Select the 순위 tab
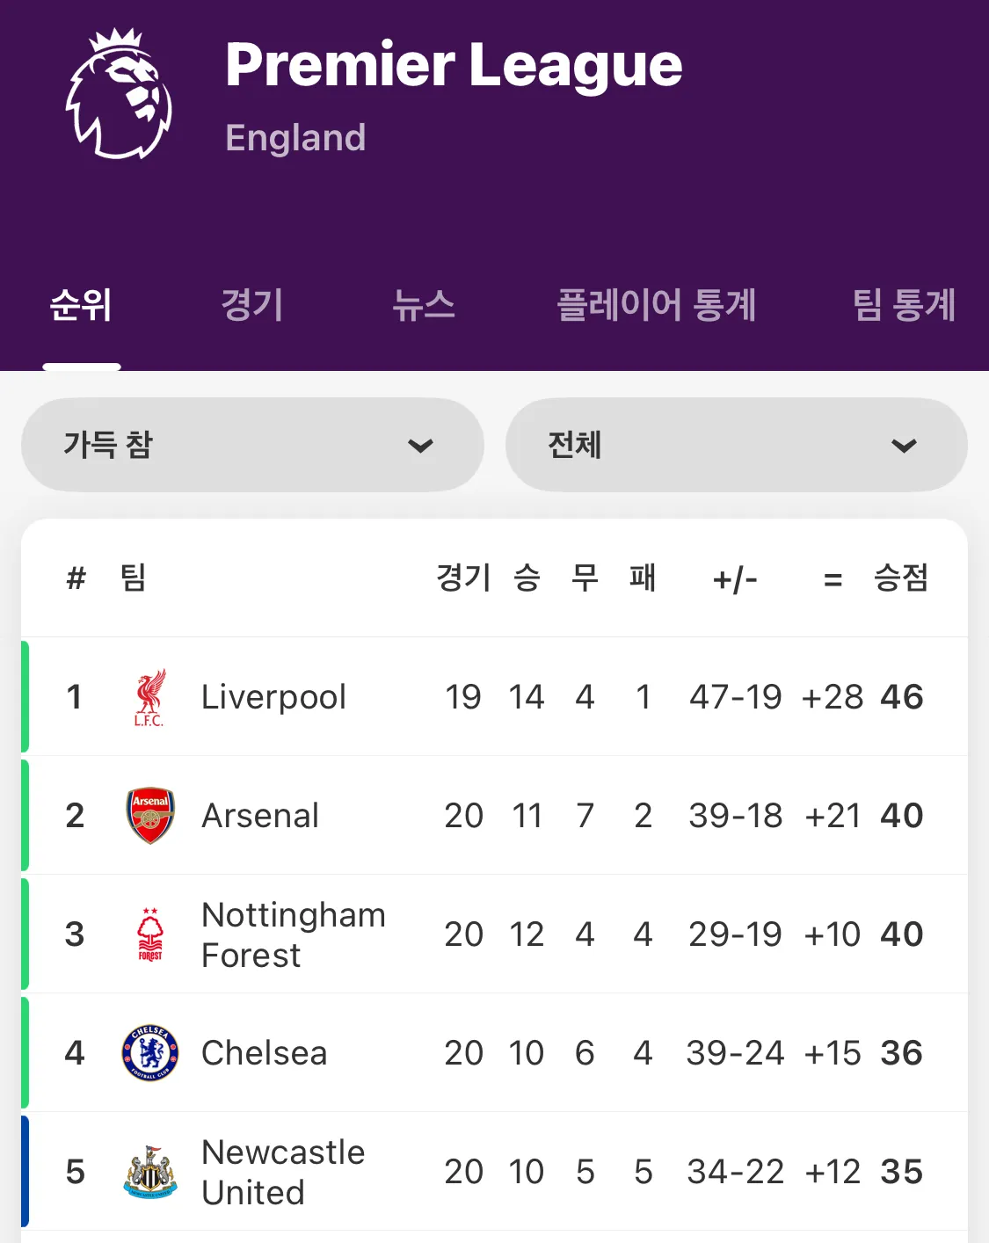The image size is (989, 1243). (x=81, y=305)
